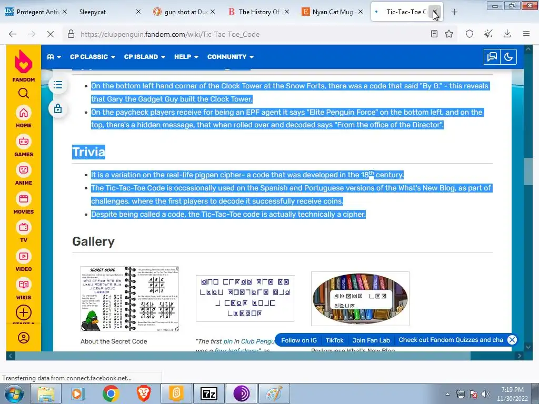Click the Start a Wiki plus icon
The height and width of the screenshot is (404, 539).
click(23, 312)
